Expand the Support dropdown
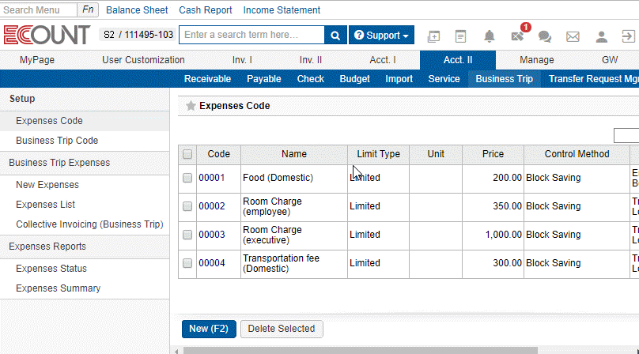This screenshot has height=354, width=639. (x=382, y=36)
